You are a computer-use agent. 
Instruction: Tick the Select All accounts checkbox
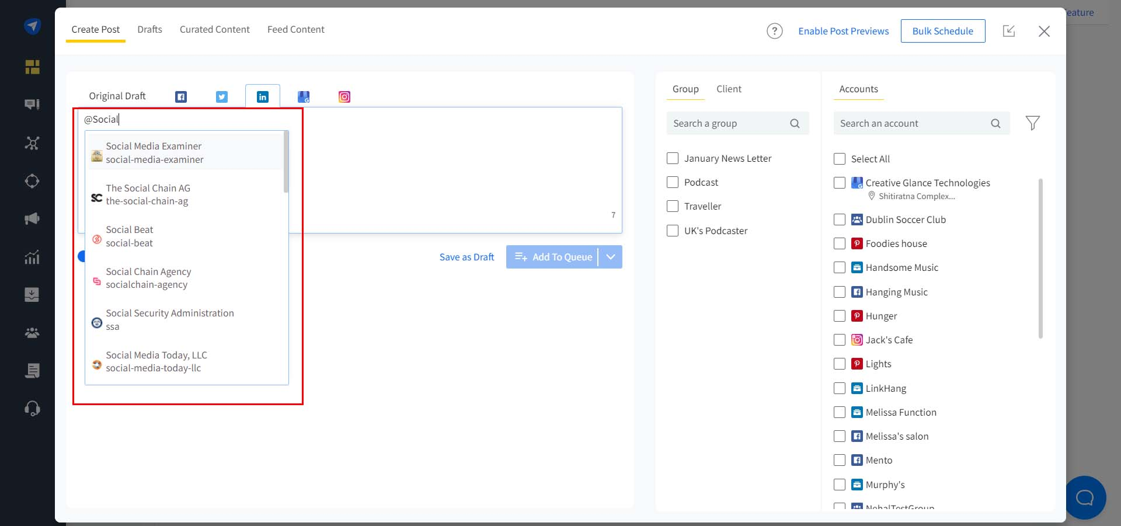tap(840, 159)
